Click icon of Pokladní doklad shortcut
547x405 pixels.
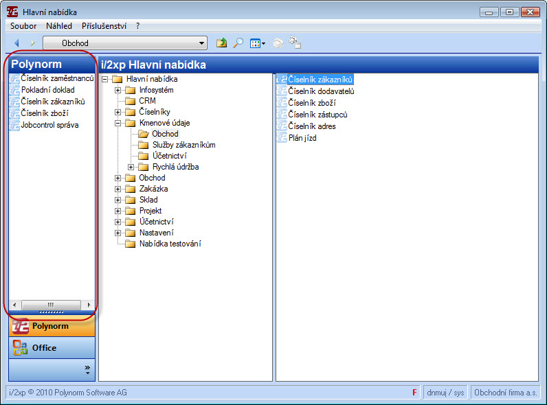point(14,91)
